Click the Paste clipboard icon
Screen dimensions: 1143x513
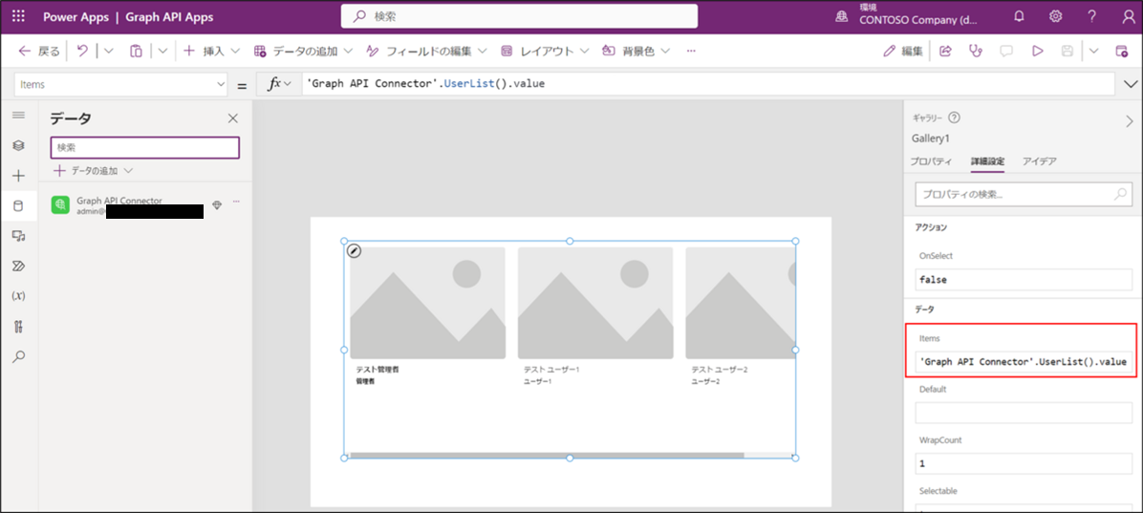137,51
